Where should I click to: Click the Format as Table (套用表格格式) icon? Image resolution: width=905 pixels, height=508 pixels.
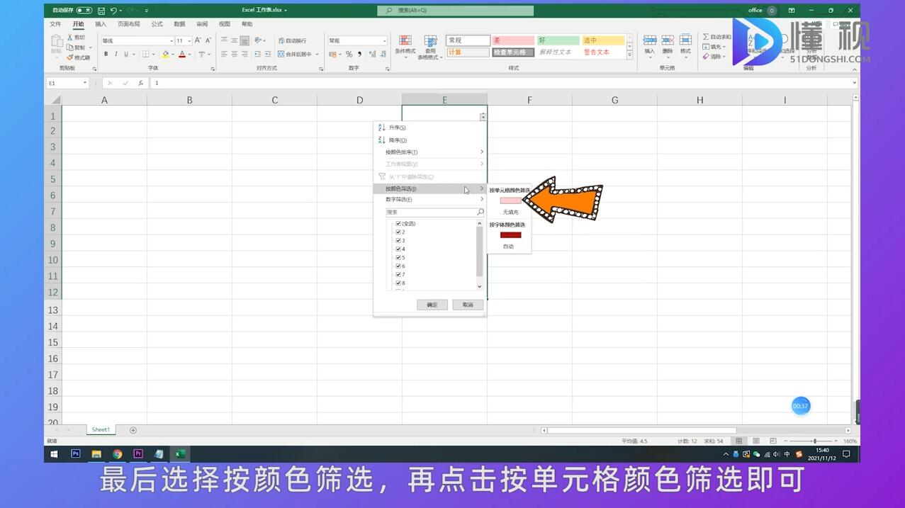tap(430, 41)
